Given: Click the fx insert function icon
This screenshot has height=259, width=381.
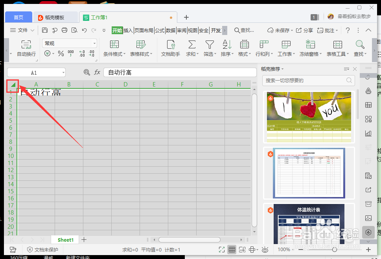Looking at the screenshot, I should coord(97,72).
